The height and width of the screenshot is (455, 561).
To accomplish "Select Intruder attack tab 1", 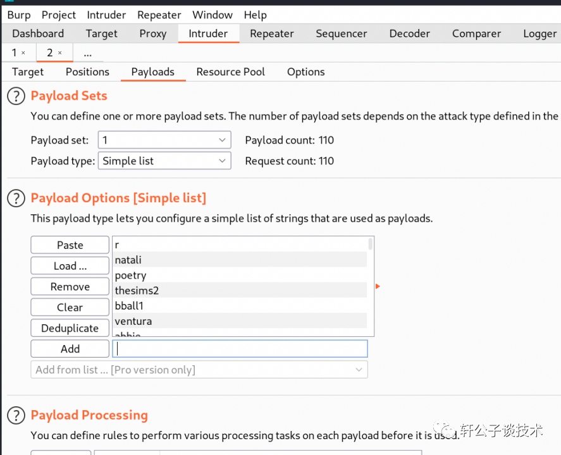I will pyautogui.click(x=15, y=53).
